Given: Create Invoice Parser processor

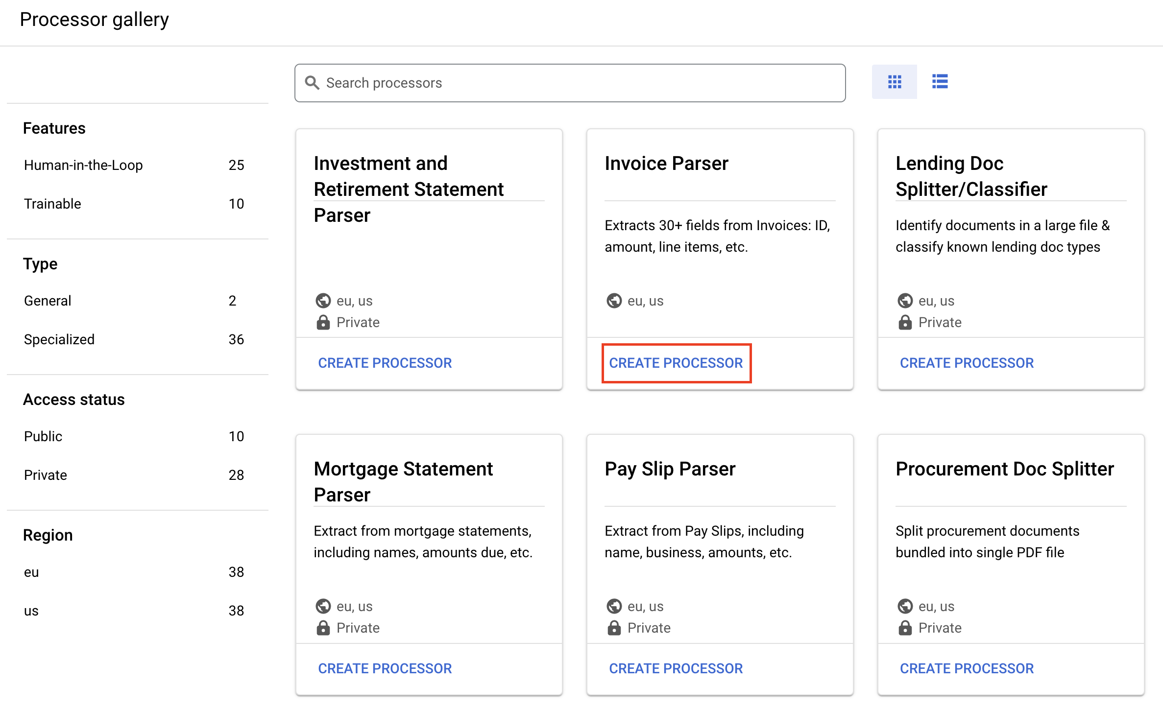Looking at the screenshot, I should click(676, 363).
